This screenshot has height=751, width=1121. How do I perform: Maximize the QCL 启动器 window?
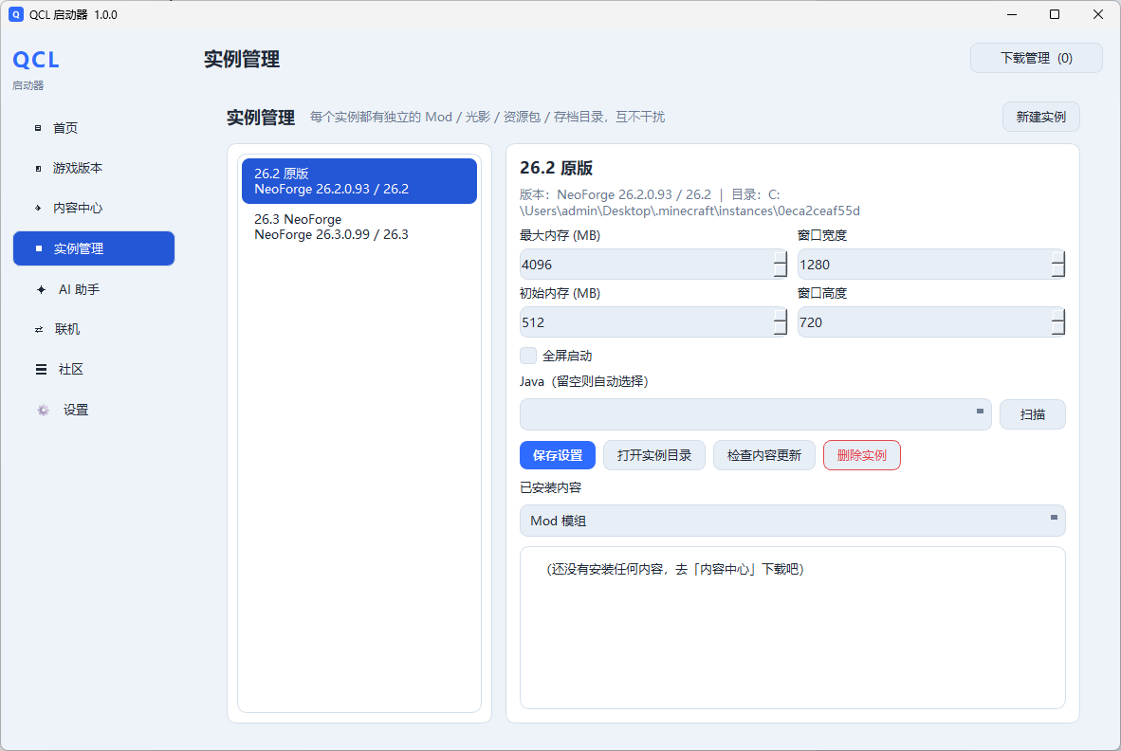tap(1055, 14)
